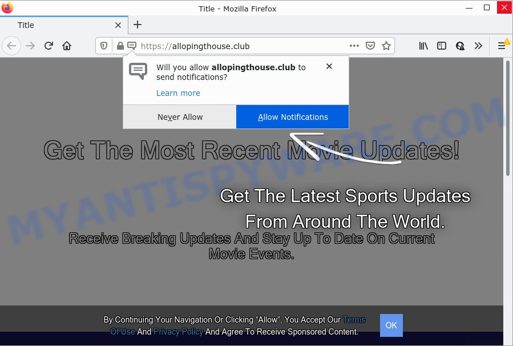Close the Title tab

coord(118,25)
